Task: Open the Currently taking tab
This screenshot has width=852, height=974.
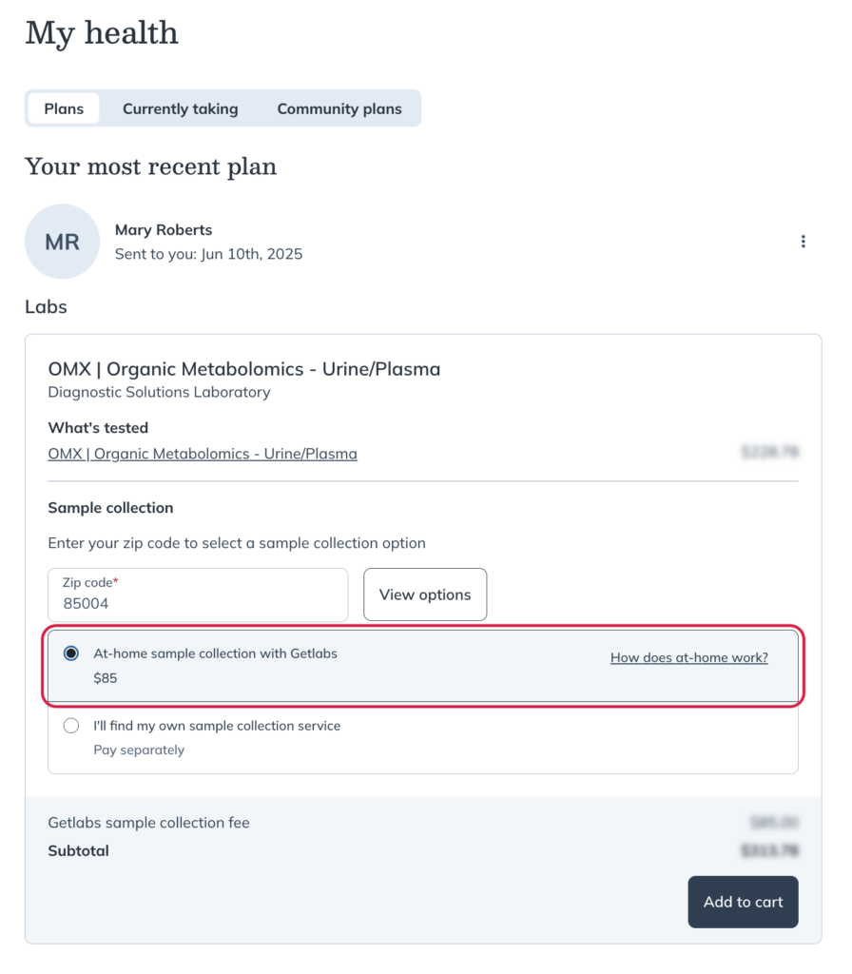Action: [180, 108]
